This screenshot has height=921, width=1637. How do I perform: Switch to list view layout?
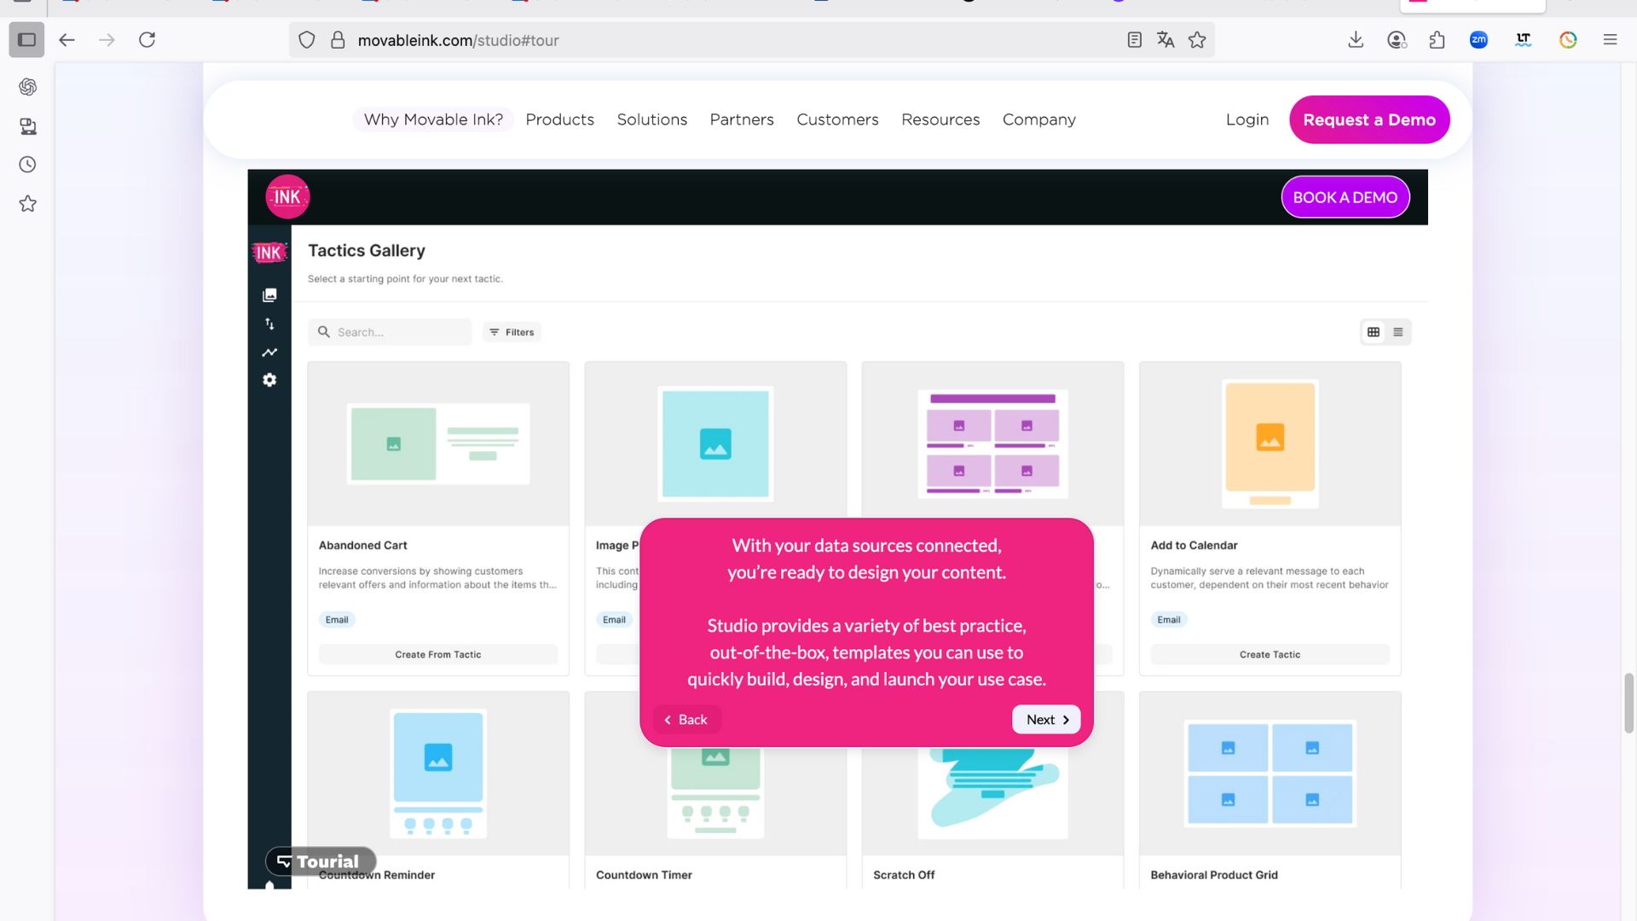(1398, 333)
